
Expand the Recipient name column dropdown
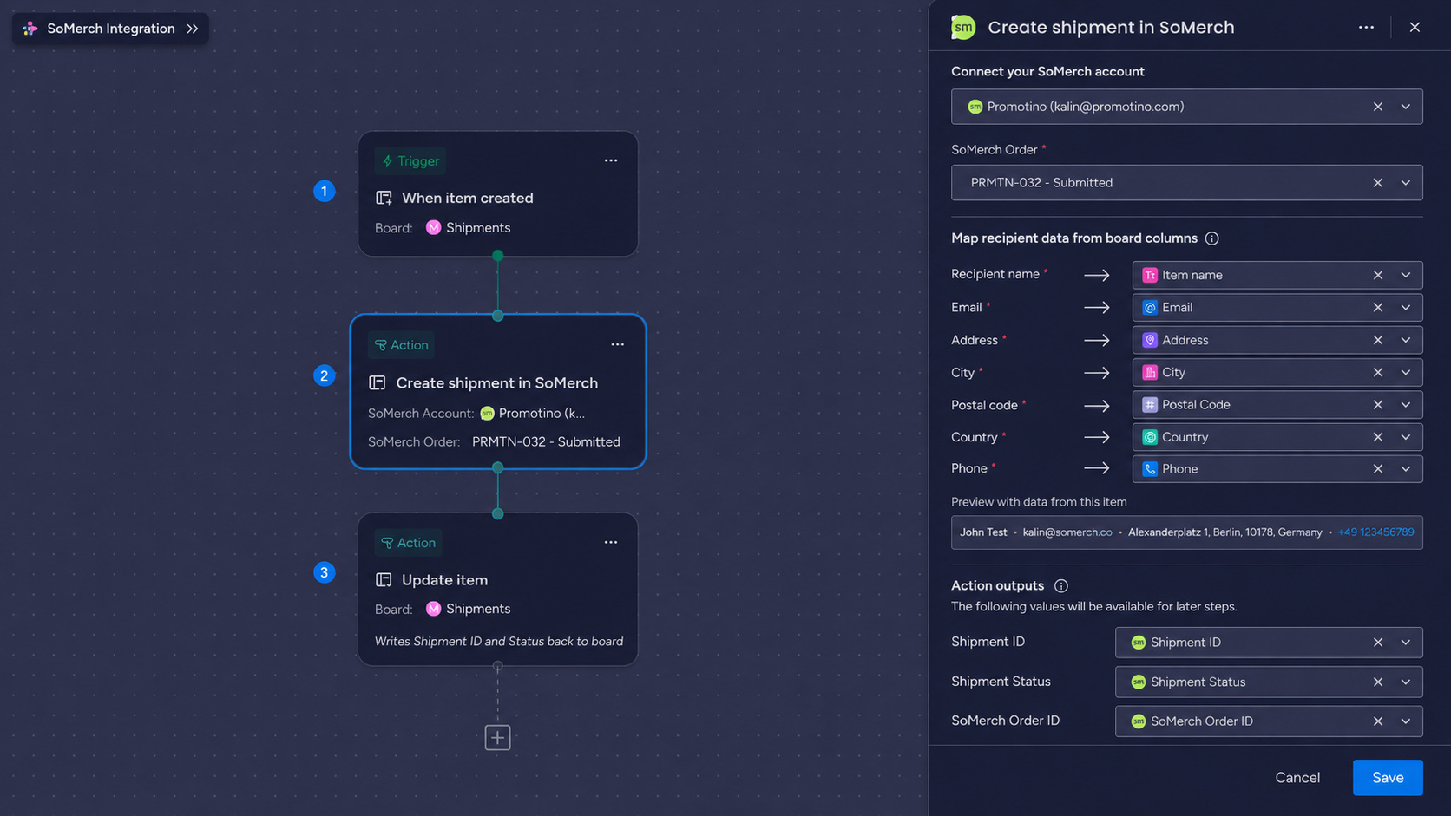point(1406,275)
